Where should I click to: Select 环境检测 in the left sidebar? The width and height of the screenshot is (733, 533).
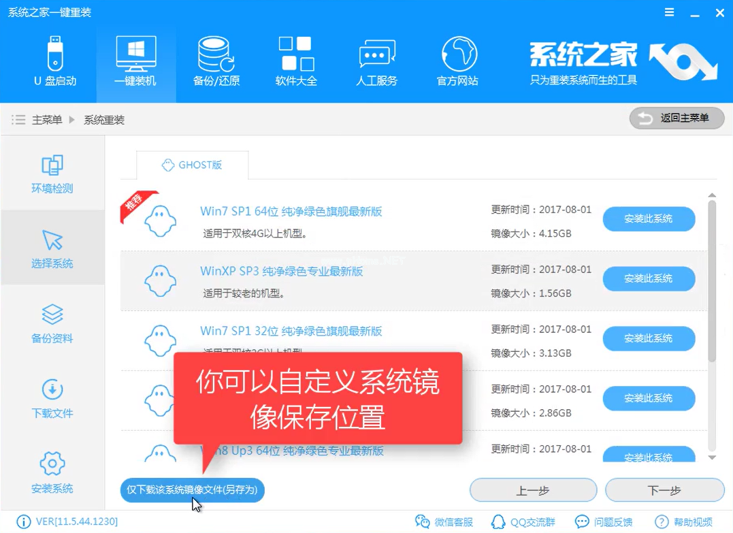click(x=53, y=174)
